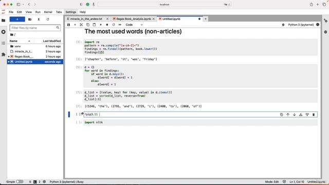Toggle the Simple mode switch
The image size is (329, 185).
coord(20,181)
